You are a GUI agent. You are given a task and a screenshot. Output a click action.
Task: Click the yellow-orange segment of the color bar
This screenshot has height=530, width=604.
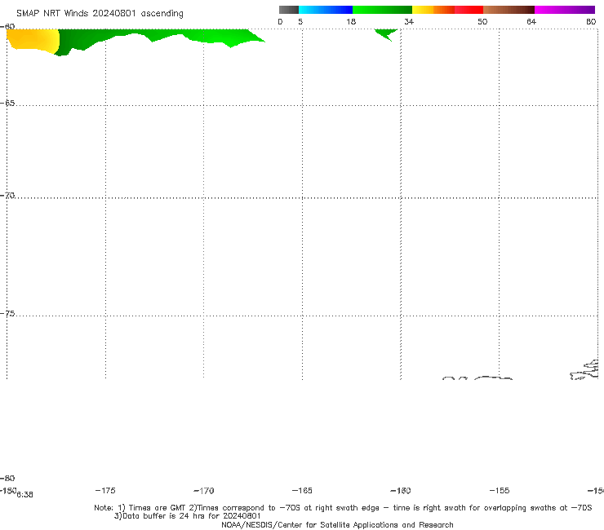(x=433, y=10)
